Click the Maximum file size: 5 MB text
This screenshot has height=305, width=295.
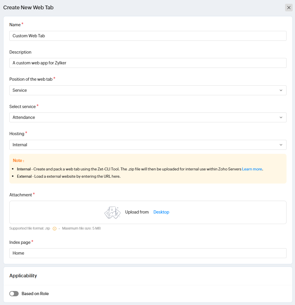pos(81,228)
